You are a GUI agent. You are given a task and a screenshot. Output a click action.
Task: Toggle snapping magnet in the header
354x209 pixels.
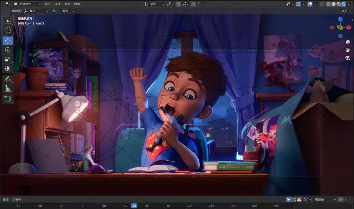(178, 4)
